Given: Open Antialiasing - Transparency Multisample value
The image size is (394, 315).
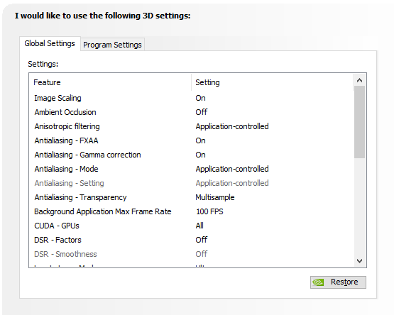Looking at the screenshot, I should 215,197.
